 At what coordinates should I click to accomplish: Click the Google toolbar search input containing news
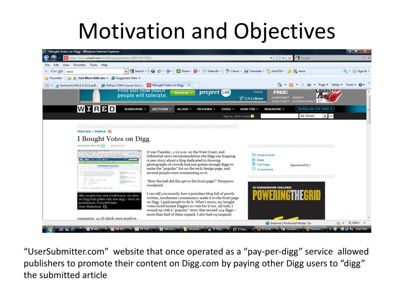coord(95,71)
